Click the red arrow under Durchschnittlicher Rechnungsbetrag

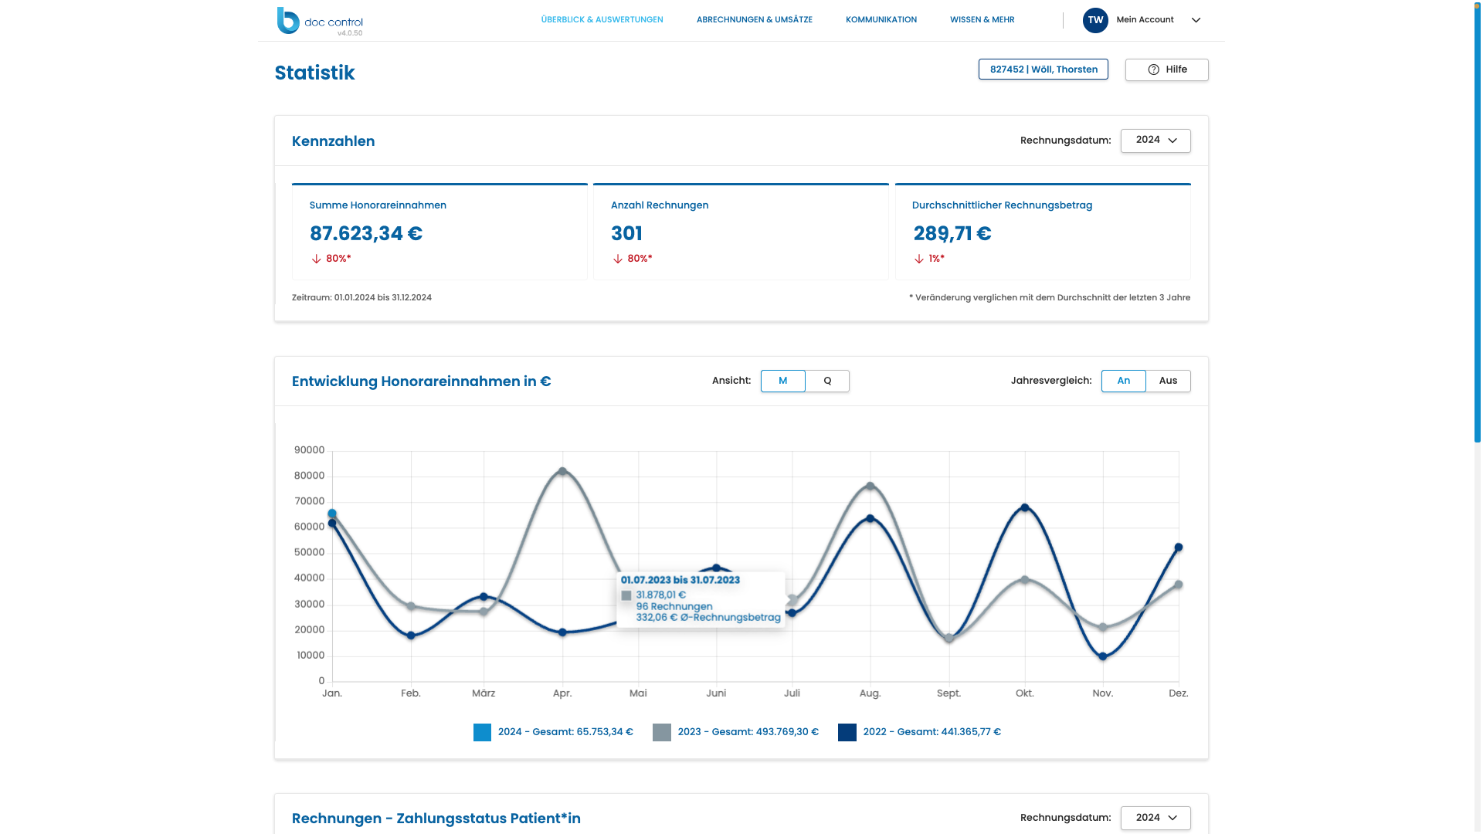click(x=918, y=259)
